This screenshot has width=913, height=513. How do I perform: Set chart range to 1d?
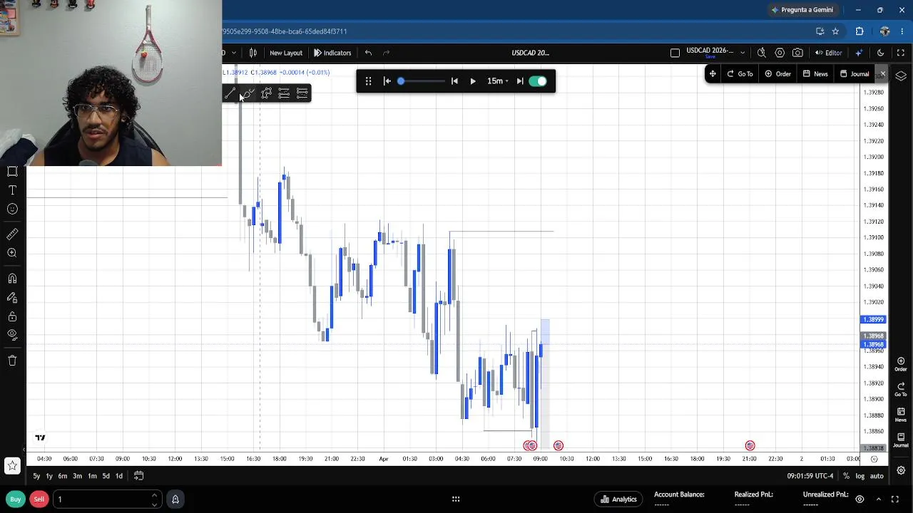tap(119, 476)
